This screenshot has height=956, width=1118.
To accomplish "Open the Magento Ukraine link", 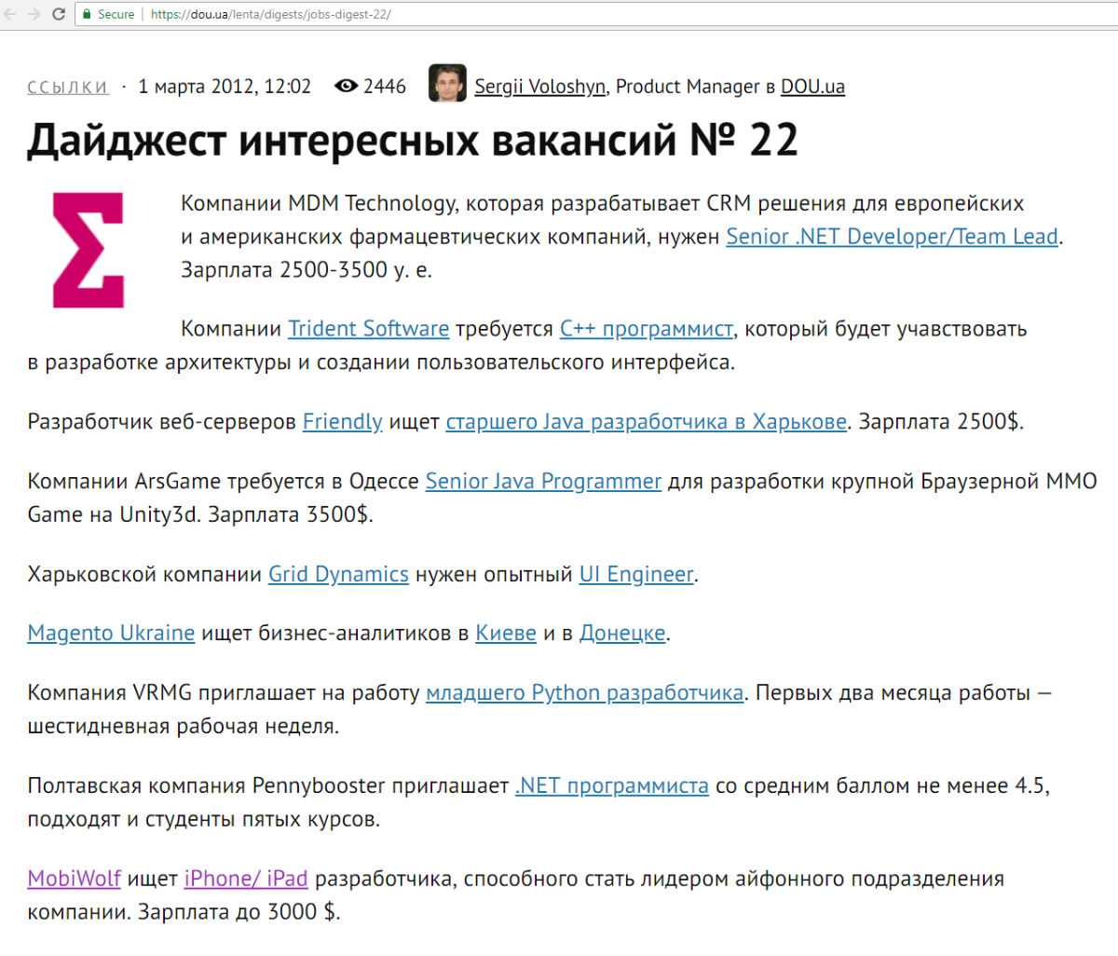I will pos(111,634).
